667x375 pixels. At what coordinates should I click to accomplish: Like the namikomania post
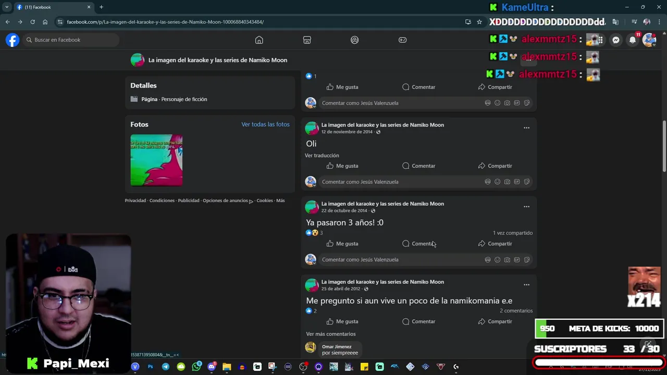coord(342,321)
